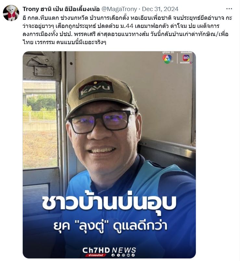Click the red ข่าวออนไลน์ badge
This screenshot has height=261, width=240.
pyautogui.click(x=96, y=255)
